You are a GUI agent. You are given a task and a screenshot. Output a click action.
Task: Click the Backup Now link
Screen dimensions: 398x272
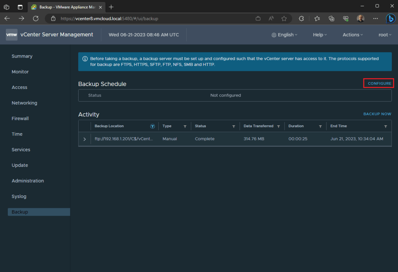coord(377,114)
